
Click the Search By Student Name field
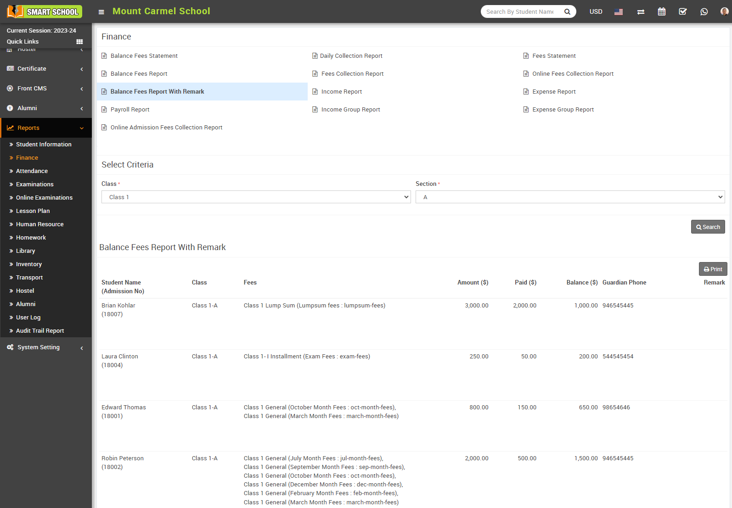[520, 12]
